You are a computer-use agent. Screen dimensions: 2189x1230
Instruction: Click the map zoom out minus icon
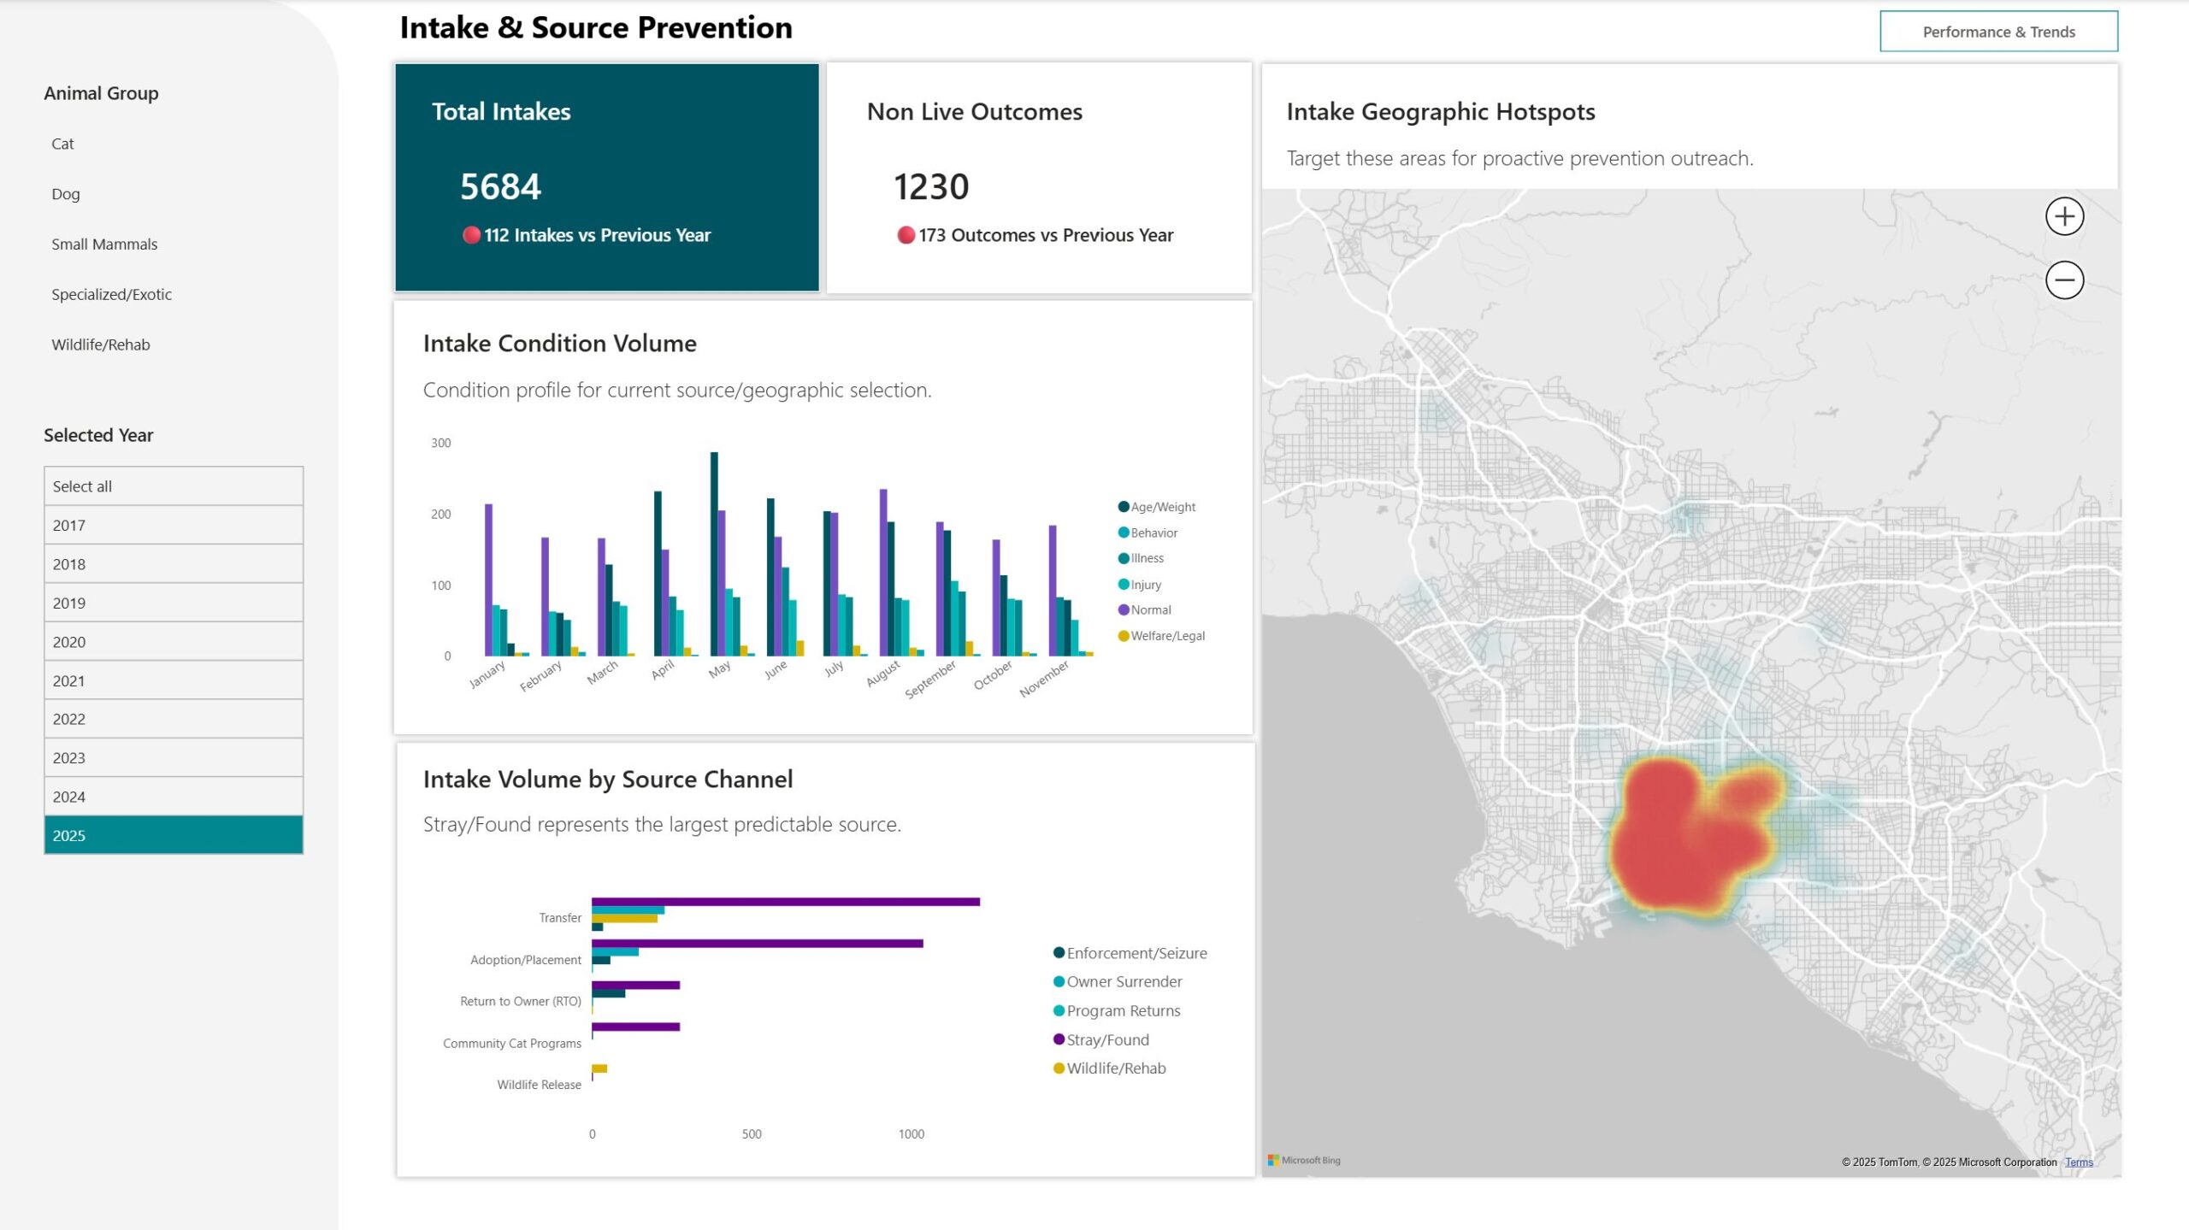click(2064, 280)
